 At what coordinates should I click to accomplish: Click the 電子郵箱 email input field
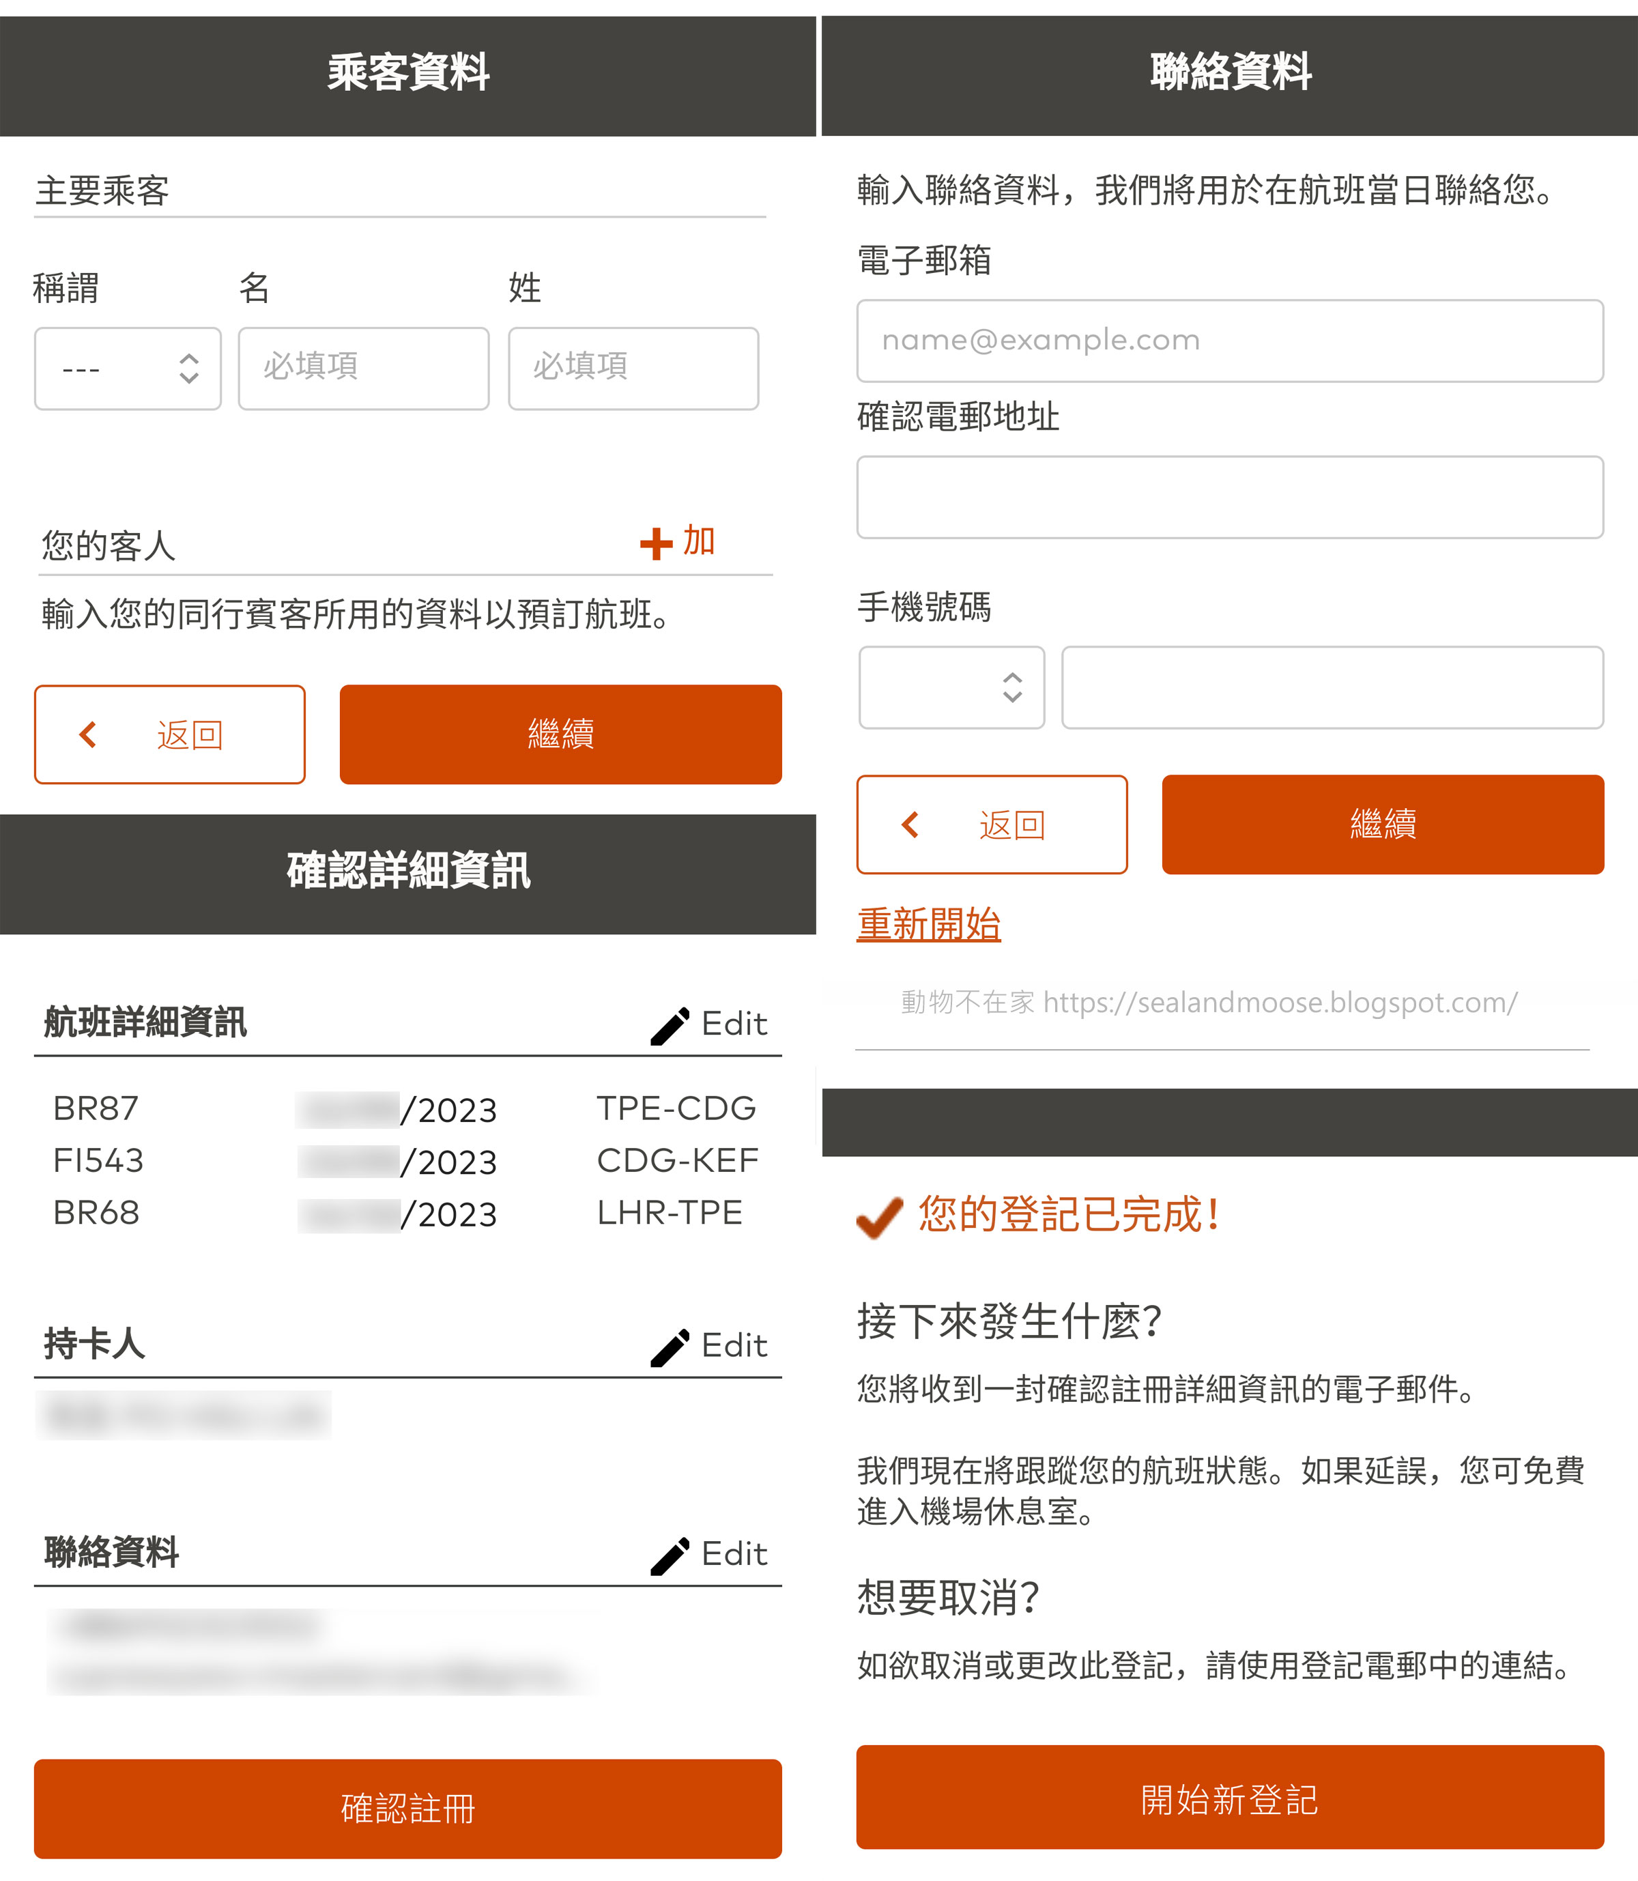(x=1229, y=341)
